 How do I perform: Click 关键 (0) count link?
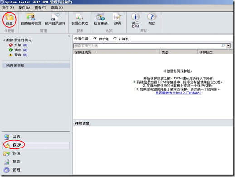click(x=25, y=45)
